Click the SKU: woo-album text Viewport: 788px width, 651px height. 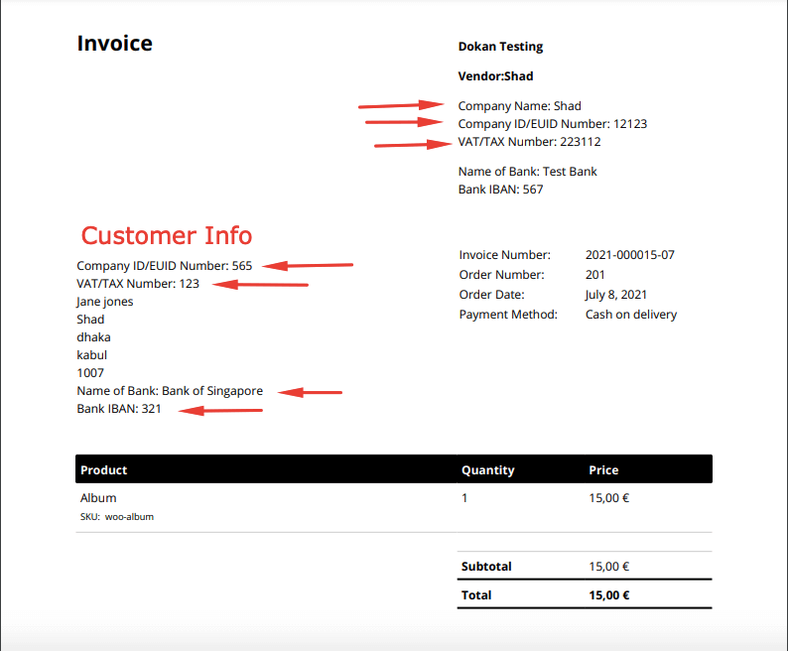tap(116, 517)
